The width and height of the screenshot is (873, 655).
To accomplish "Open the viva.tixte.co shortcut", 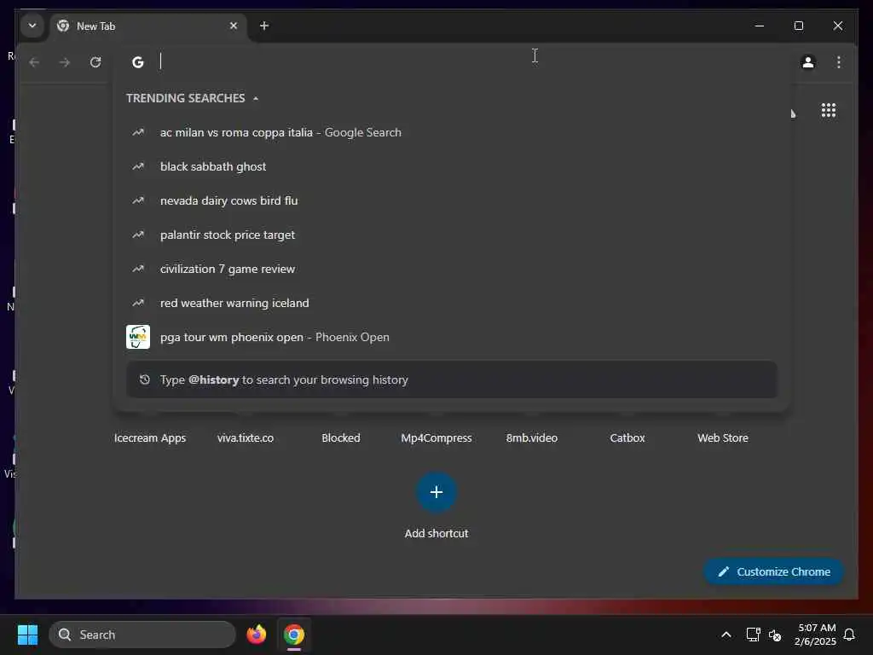I will click(246, 438).
